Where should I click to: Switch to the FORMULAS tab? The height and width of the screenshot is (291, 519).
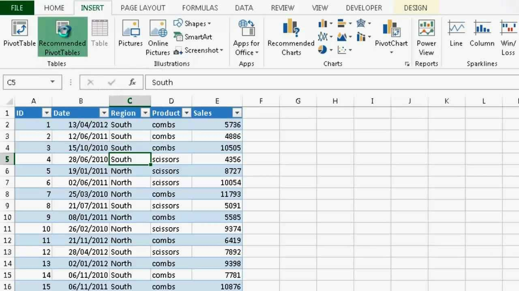pyautogui.click(x=200, y=8)
